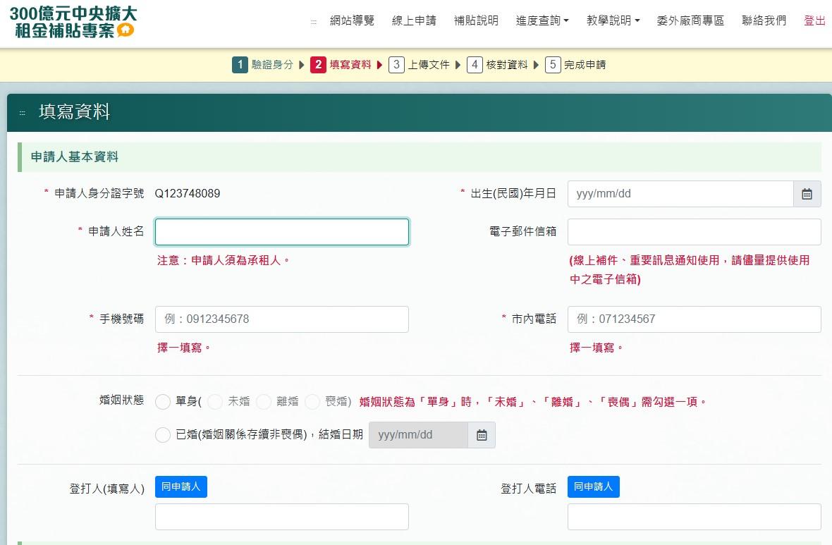This screenshot has height=545, width=832.
Task: Open the marriage date calendar picker icon
Action: coord(482,435)
